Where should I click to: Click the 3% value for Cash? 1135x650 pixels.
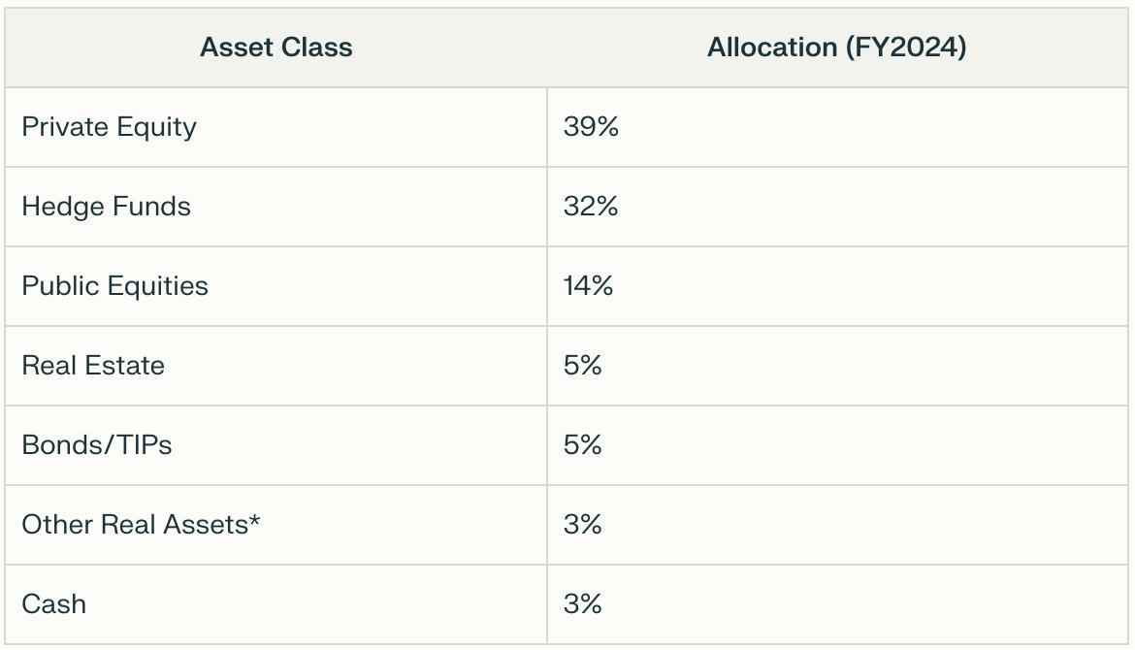coord(582,604)
